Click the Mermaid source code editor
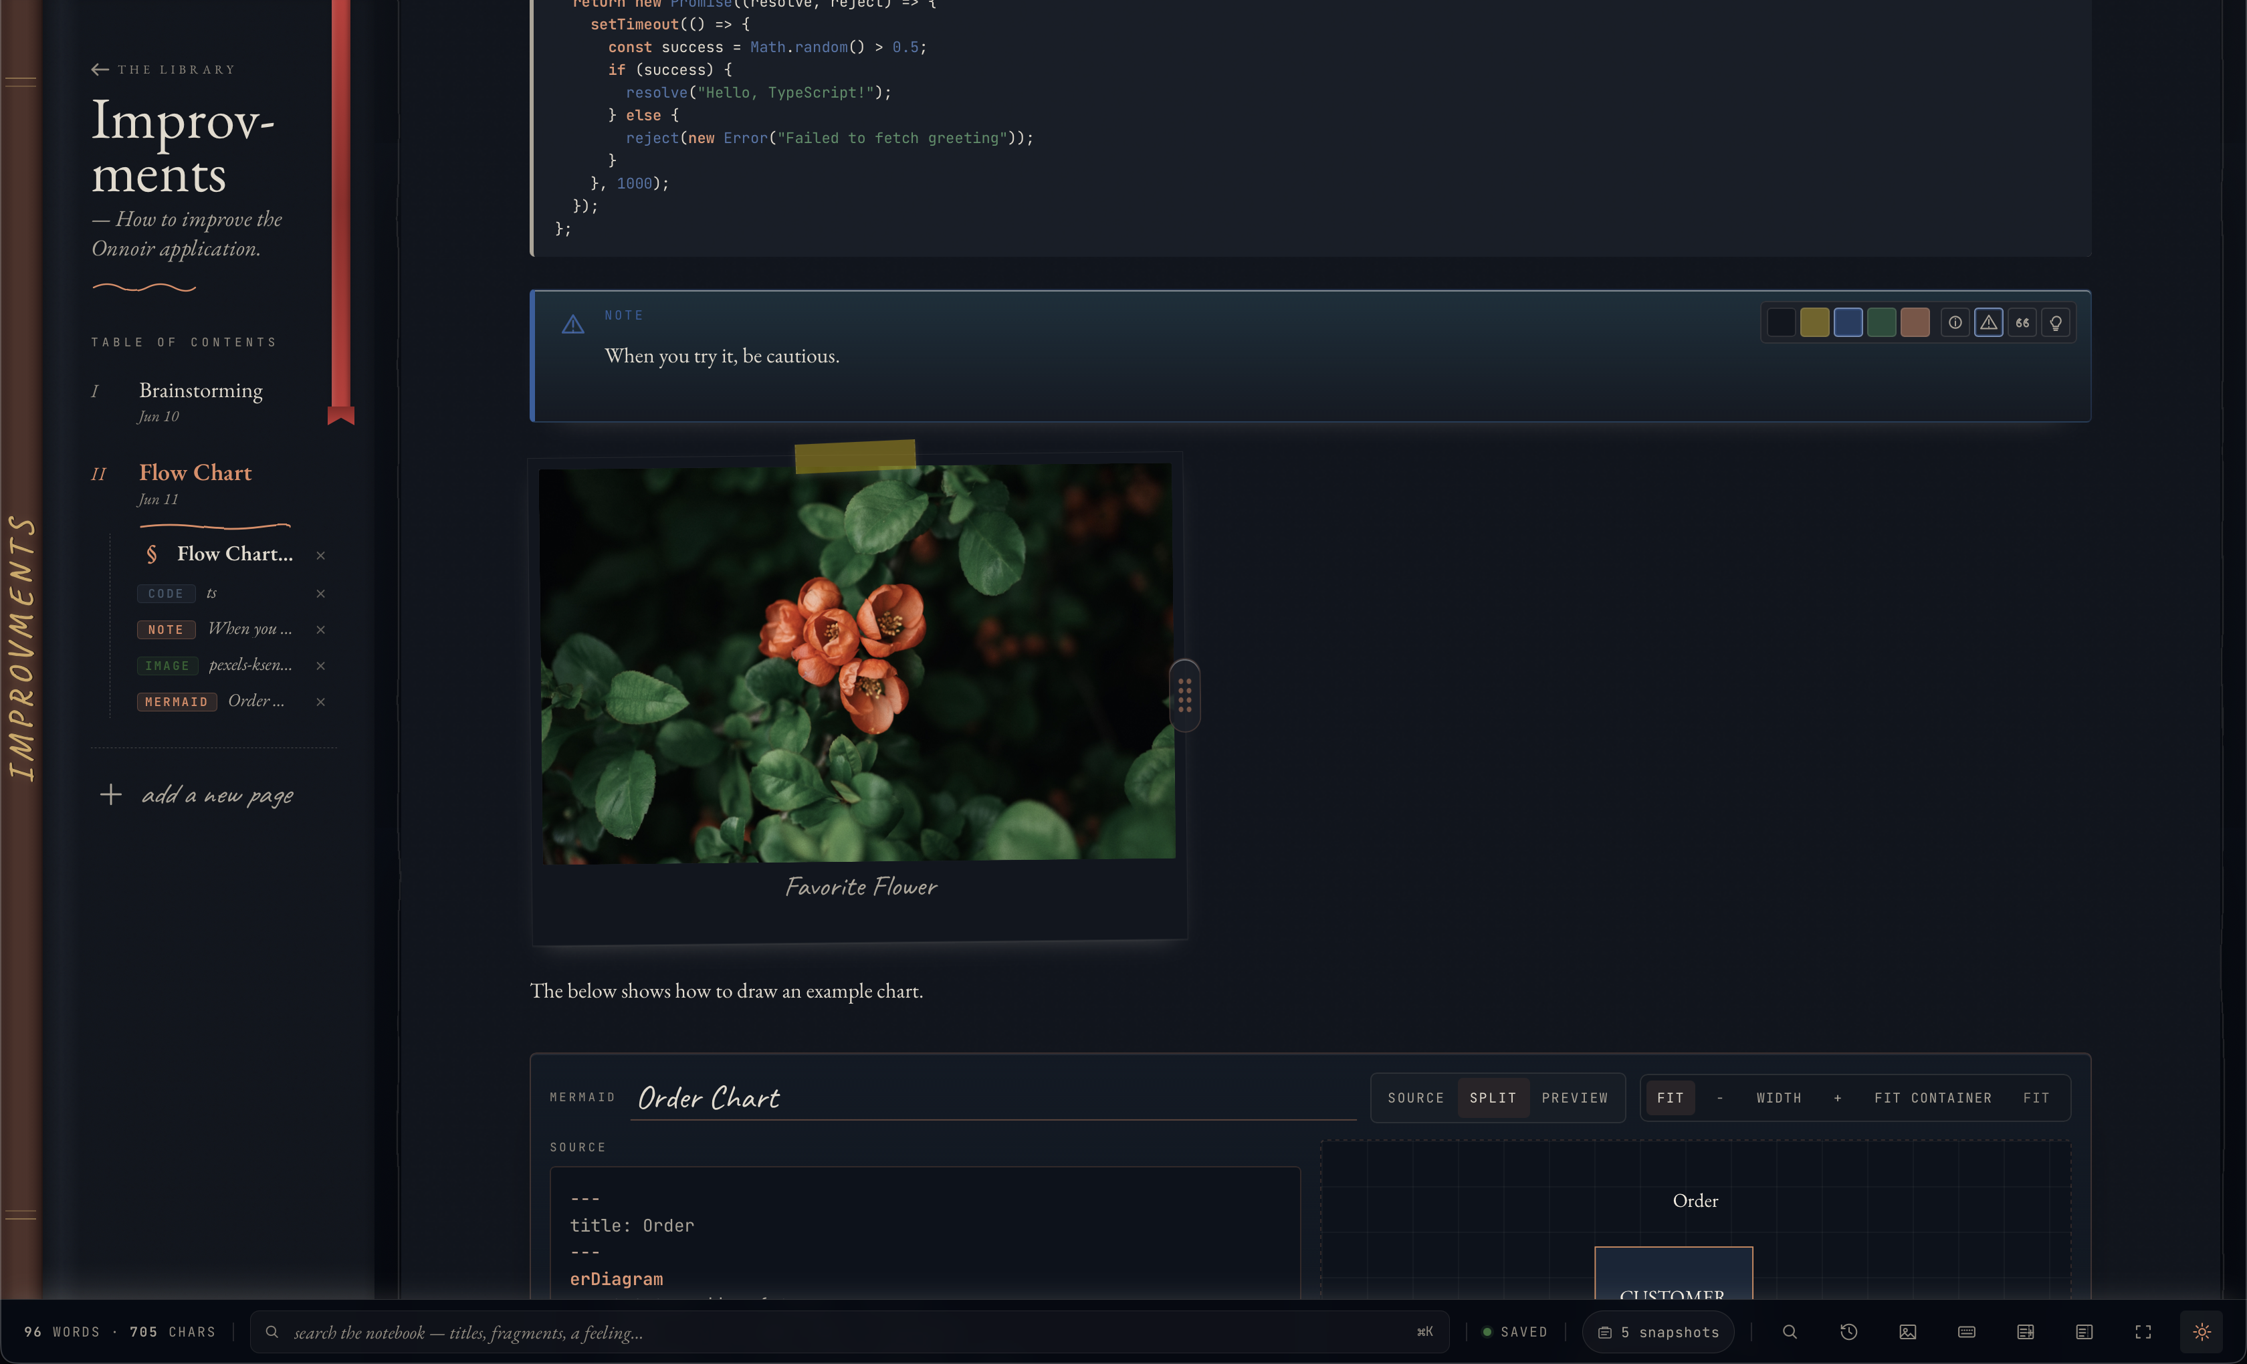This screenshot has height=1364, width=2247. point(925,1233)
